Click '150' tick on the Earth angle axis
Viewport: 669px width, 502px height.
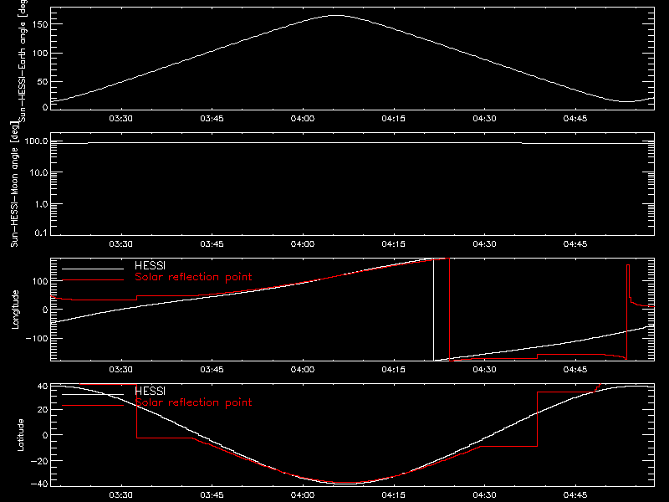click(39, 24)
